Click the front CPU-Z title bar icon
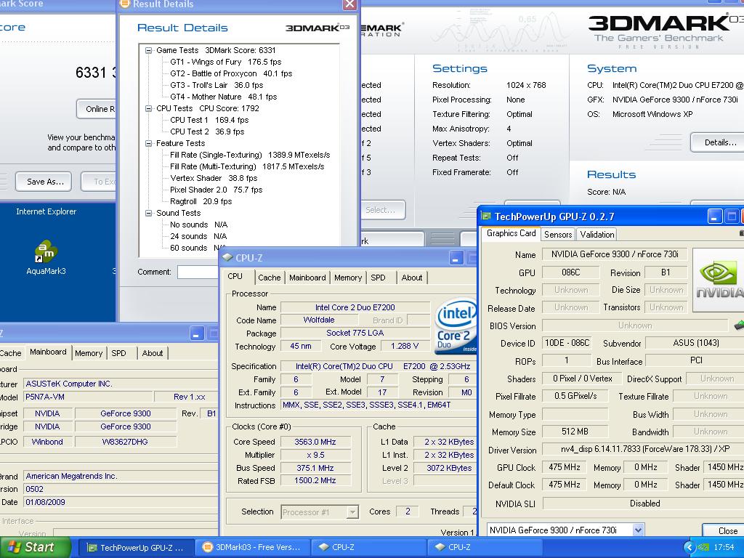 pos(227,258)
